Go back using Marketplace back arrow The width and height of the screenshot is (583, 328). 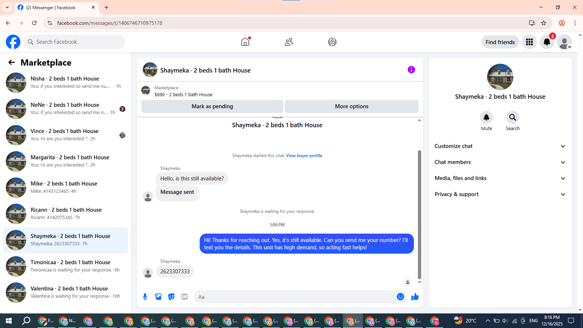point(12,62)
